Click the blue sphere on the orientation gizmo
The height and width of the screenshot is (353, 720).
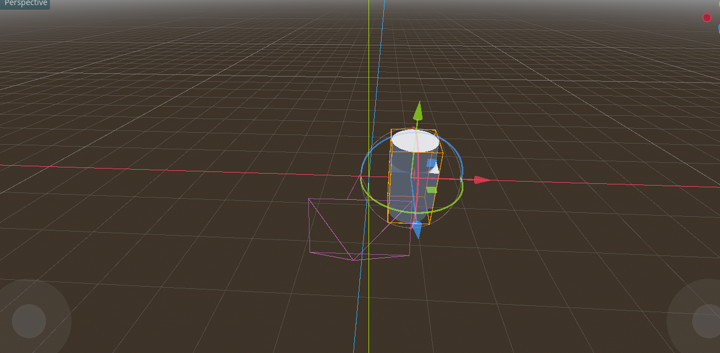tap(718, 27)
